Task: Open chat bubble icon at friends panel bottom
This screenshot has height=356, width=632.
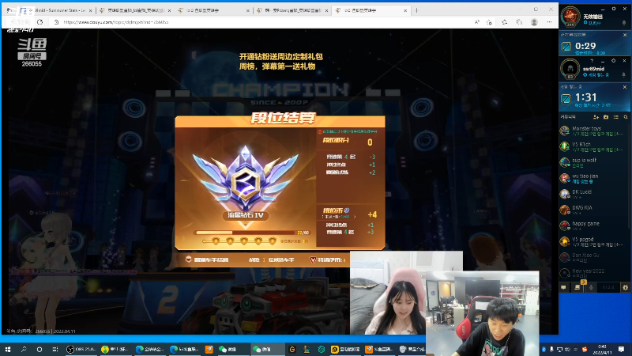Action: click(x=563, y=287)
